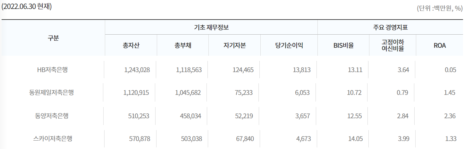This screenshot has width=464, height=149.
Task: Click BIS ratio value 10.72
Action: [354, 93]
